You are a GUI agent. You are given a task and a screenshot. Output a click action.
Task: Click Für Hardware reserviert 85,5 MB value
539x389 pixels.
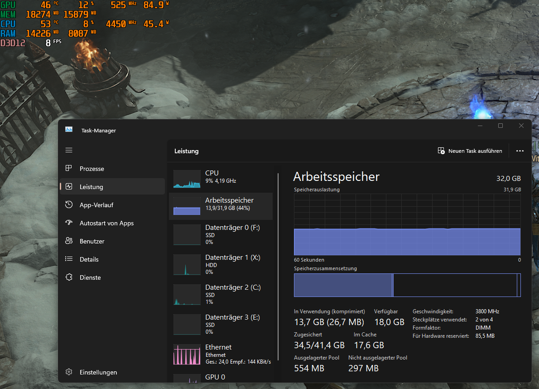pyautogui.click(x=485, y=336)
